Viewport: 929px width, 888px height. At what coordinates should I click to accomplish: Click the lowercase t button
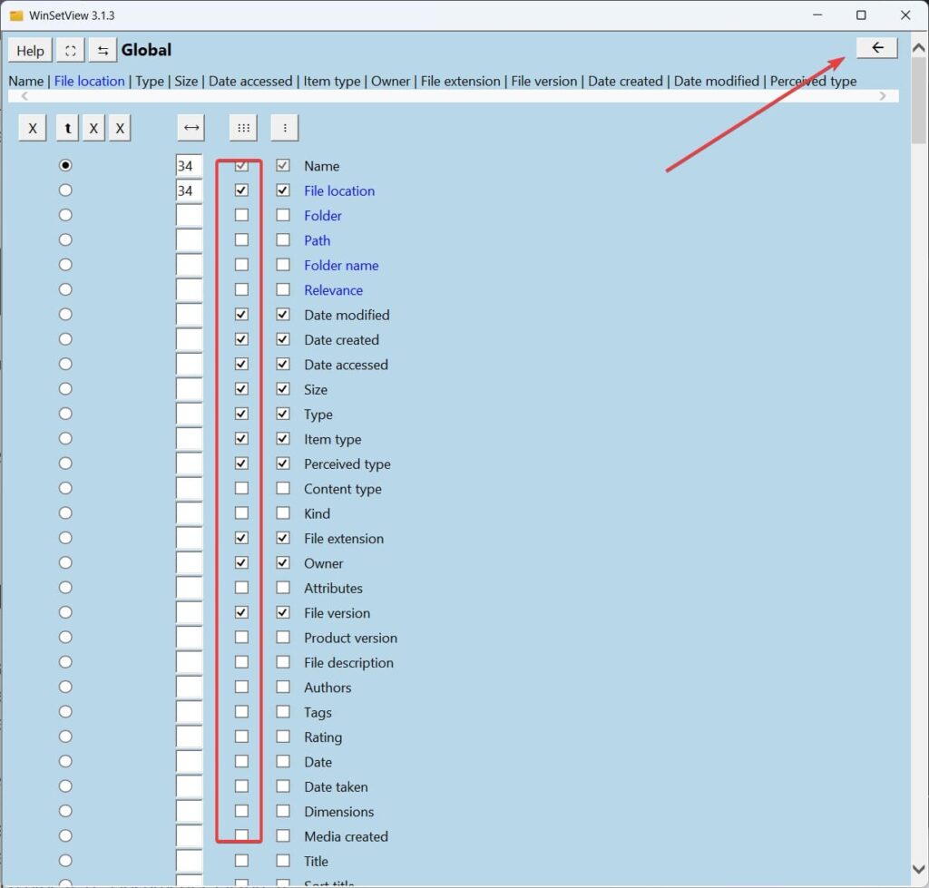tap(66, 128)
